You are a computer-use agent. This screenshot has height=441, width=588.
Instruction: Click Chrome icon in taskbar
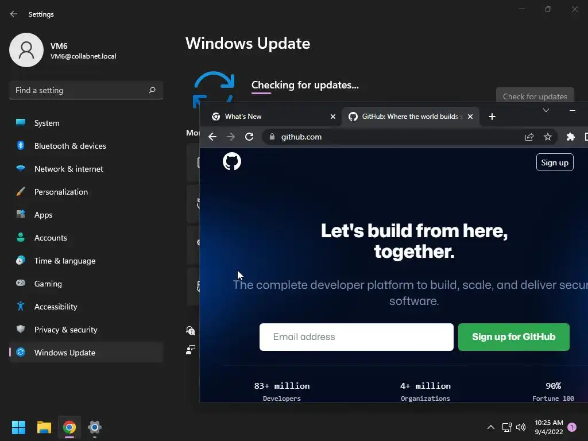click(69, 427)
